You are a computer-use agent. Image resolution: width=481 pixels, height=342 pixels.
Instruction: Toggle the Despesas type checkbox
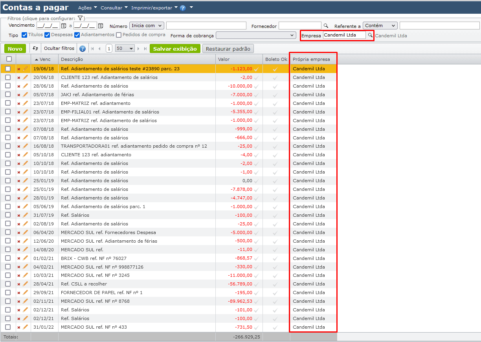coord(47,35)
